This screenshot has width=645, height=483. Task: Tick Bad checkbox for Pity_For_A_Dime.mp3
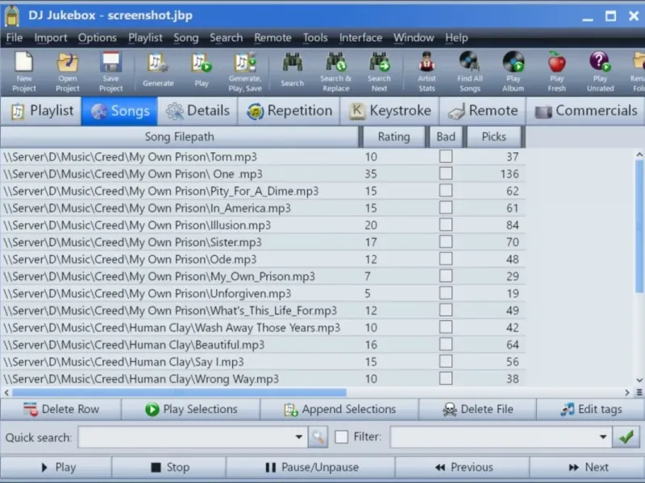(x=446, y=191)
